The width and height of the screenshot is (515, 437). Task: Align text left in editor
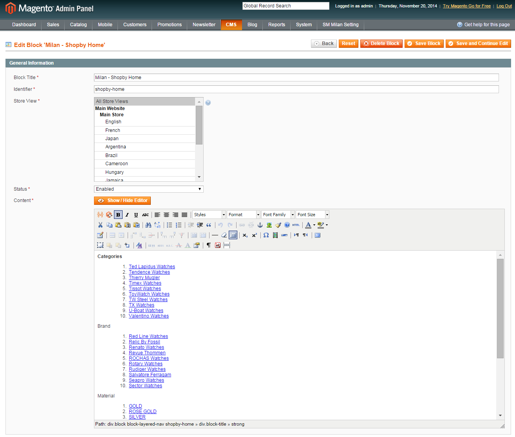(157, 215)
